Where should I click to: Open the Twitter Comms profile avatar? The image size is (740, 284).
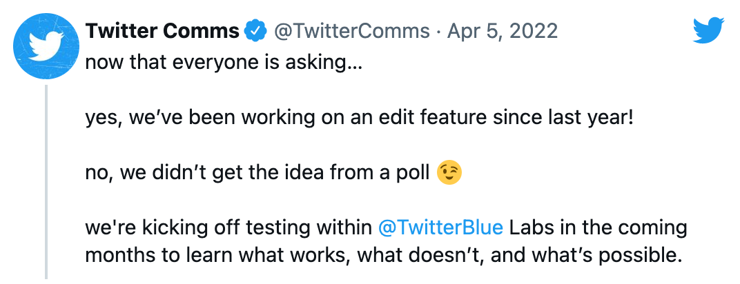click(x=46, y=45)
